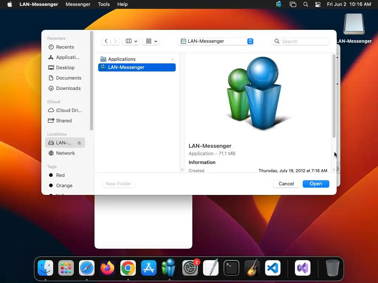Open TextEdit from the Dock
The width and height of the screenshot is (378, 283).
[211, 268]
